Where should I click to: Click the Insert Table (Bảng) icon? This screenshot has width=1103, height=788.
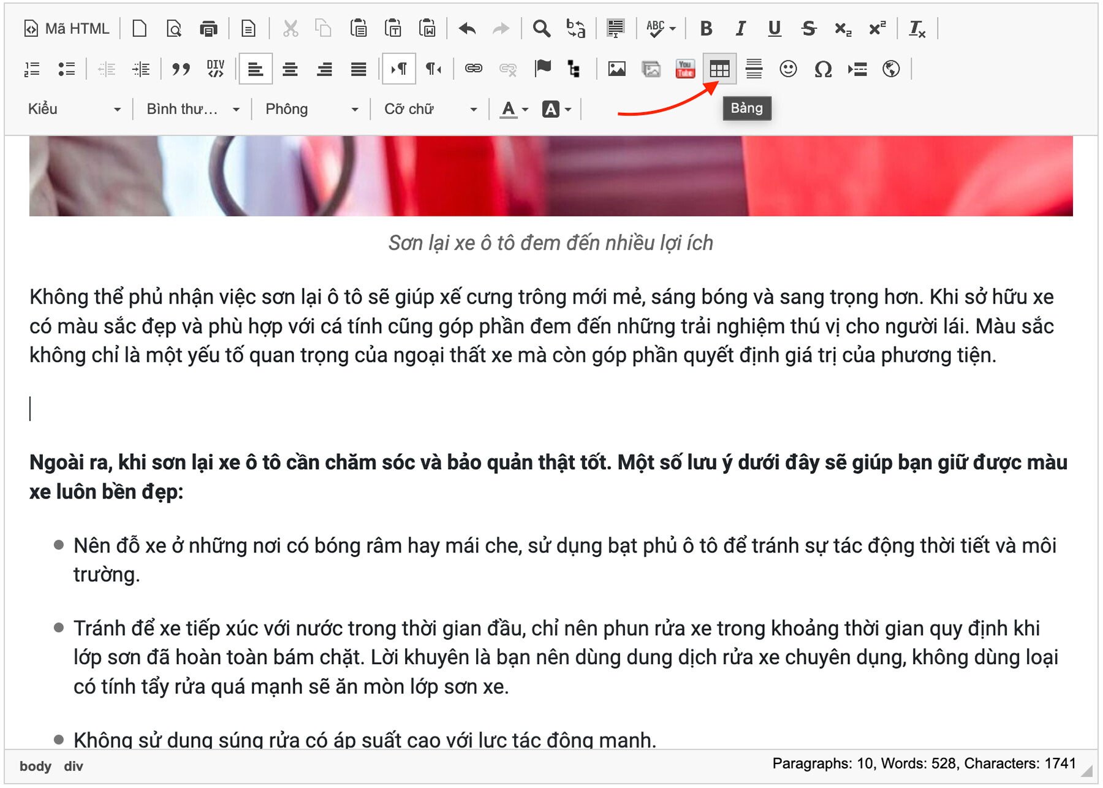(x=719, y=69)
